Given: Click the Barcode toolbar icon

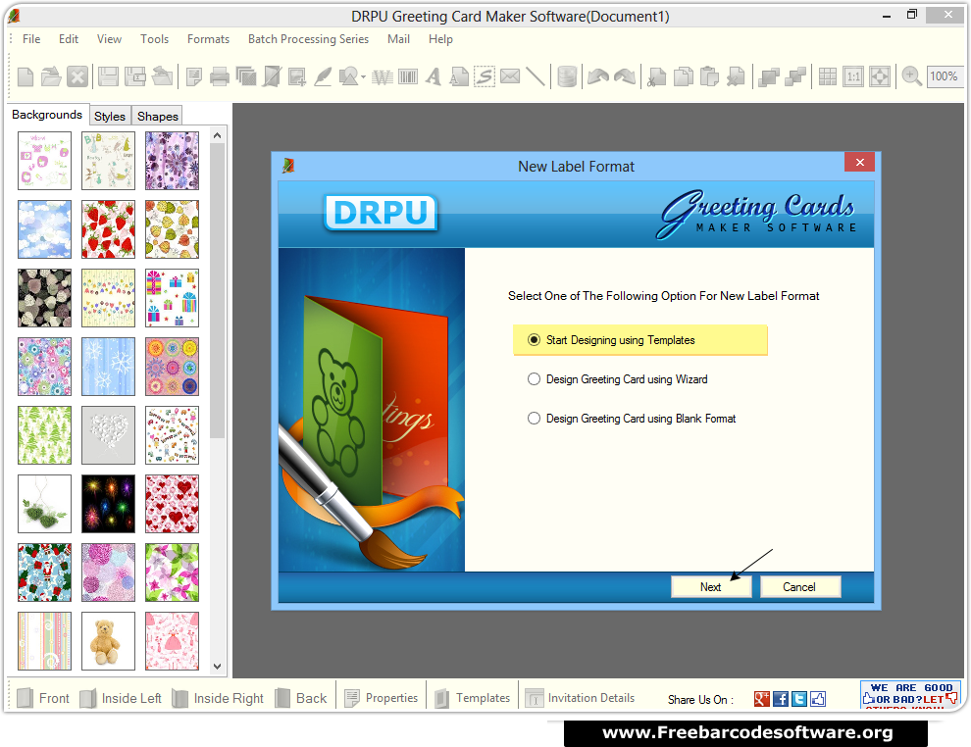Looking at the screenshot, I should point(407,76).
